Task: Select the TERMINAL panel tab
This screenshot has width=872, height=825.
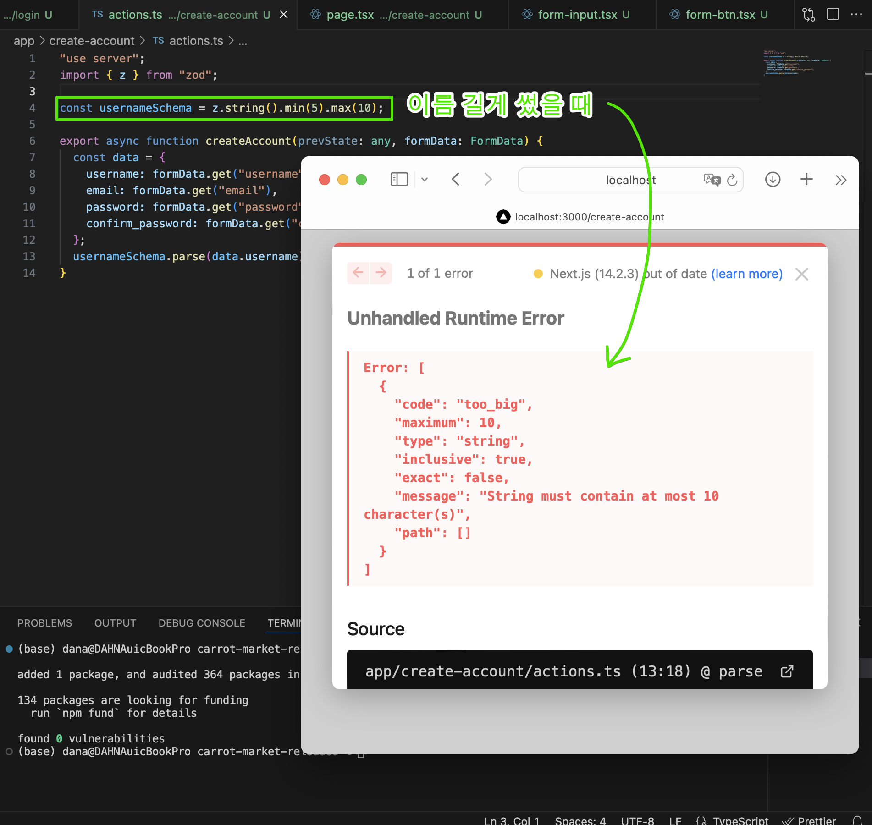Action: click(284, 623)
